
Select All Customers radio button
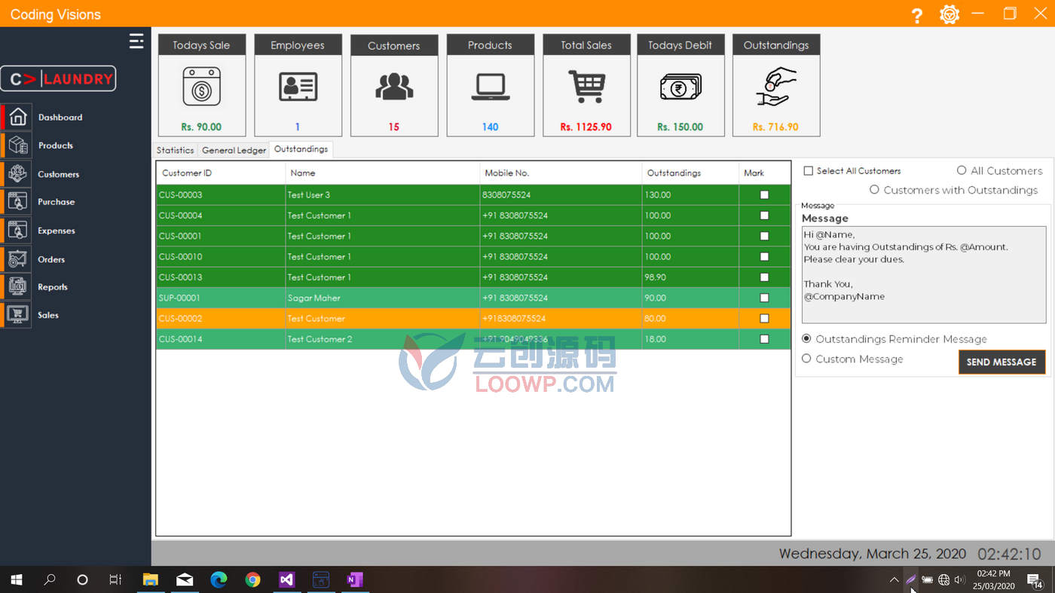[962, 170]
